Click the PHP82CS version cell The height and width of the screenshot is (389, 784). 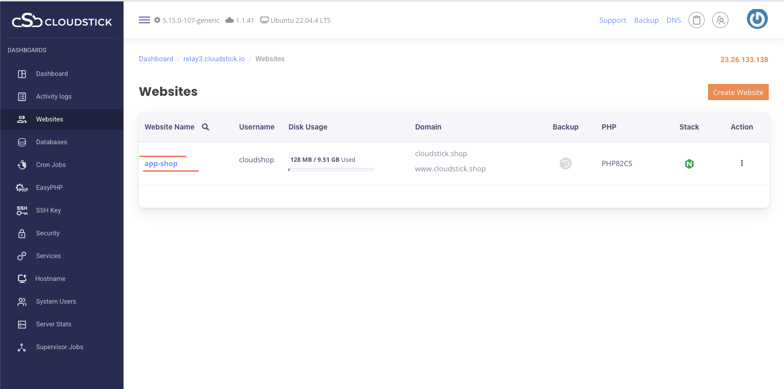click(617, 163)
